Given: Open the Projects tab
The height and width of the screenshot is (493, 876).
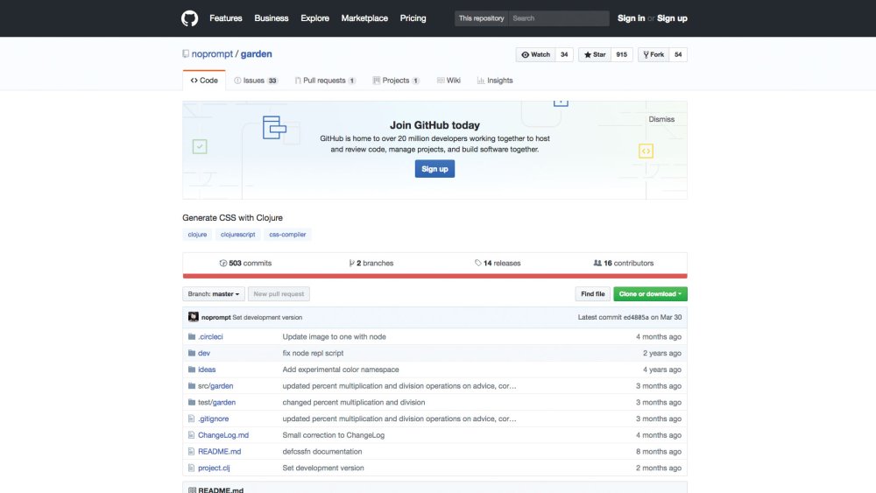Looking at the screenshot, I should (x=396, y=81).
